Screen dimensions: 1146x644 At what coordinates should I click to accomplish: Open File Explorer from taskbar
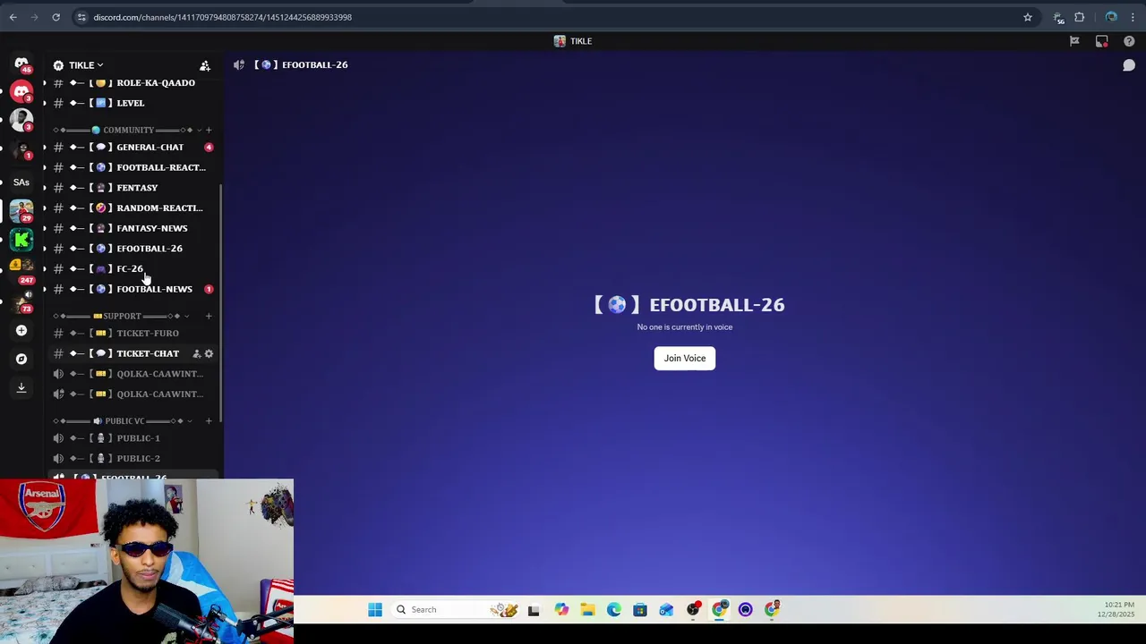coord(587,609)
